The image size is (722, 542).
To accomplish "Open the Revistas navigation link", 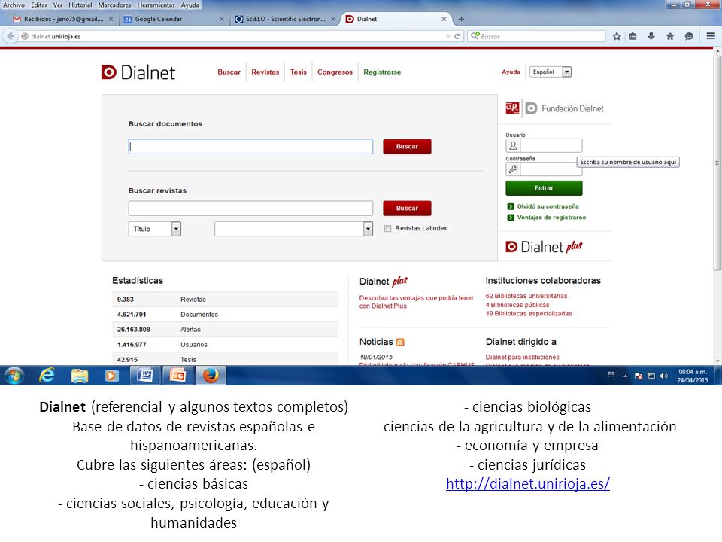I will pyautogui.click(x=265, y=72).
